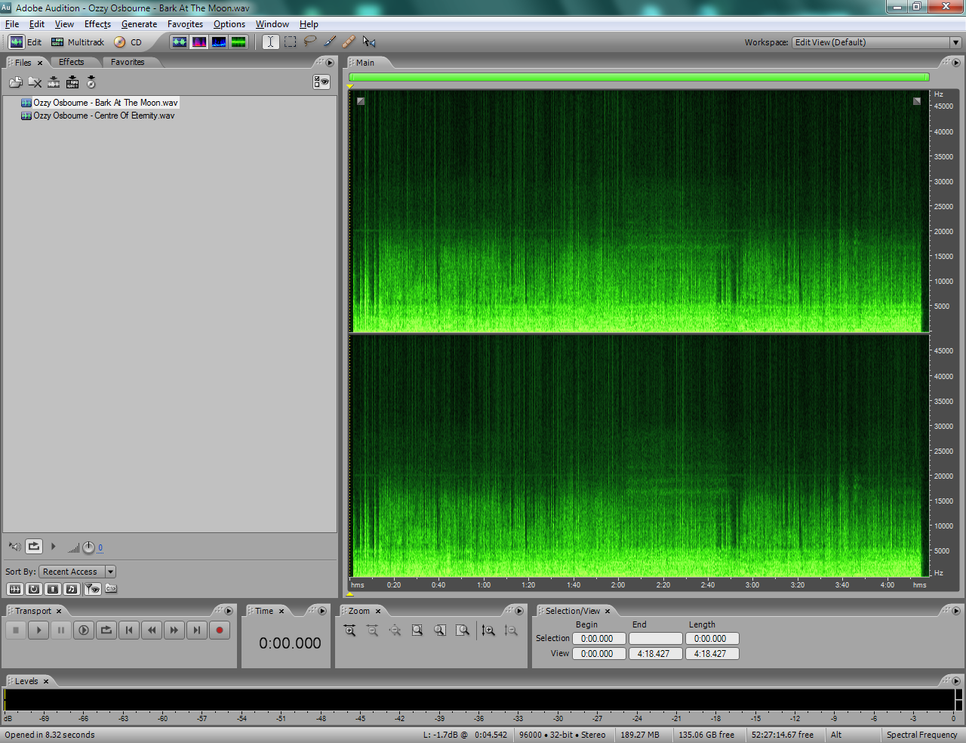Click Record in the Transport panel
This screenshot has height=743, width=966.
click(220, 630)
